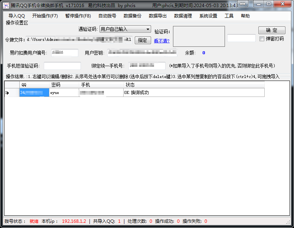Open the 工具 menu
The height and width of the screenshot is (228, 294).
(x=229, y=16)
